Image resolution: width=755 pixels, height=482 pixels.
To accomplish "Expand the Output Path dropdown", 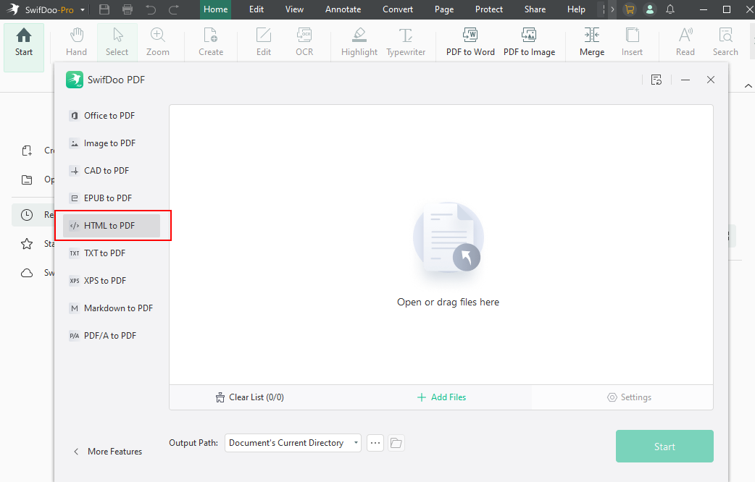I will point(355,442).
